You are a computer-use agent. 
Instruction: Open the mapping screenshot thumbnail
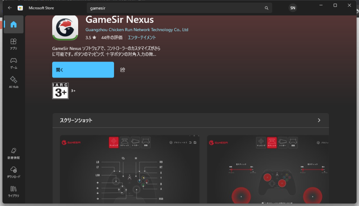click(x=130, y=169)
